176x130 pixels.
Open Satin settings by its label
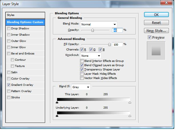pyautogui.click(x=14, y=72)
